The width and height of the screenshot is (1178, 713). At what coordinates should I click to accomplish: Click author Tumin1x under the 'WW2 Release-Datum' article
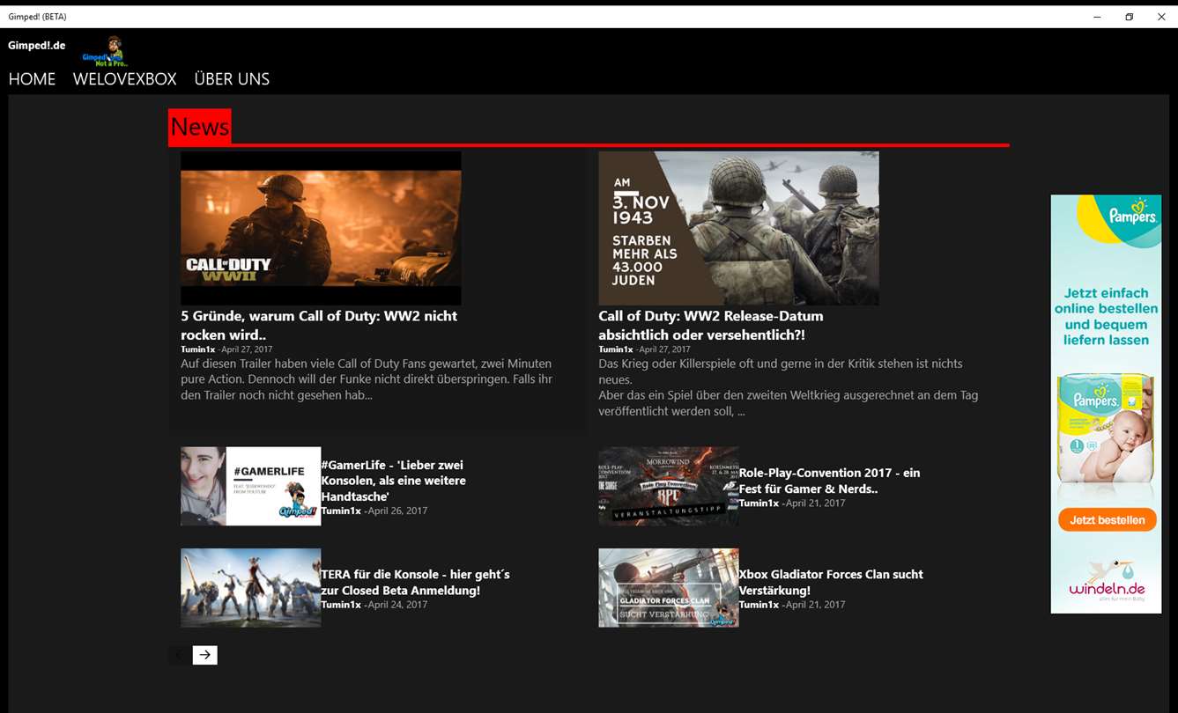[x=615, y=349]
